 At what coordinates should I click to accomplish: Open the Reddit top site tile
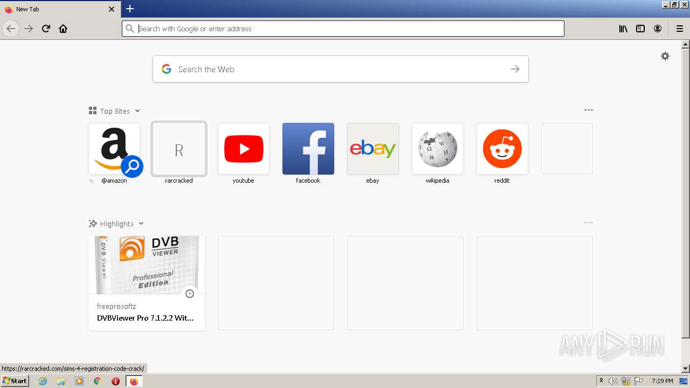point(502,149)
